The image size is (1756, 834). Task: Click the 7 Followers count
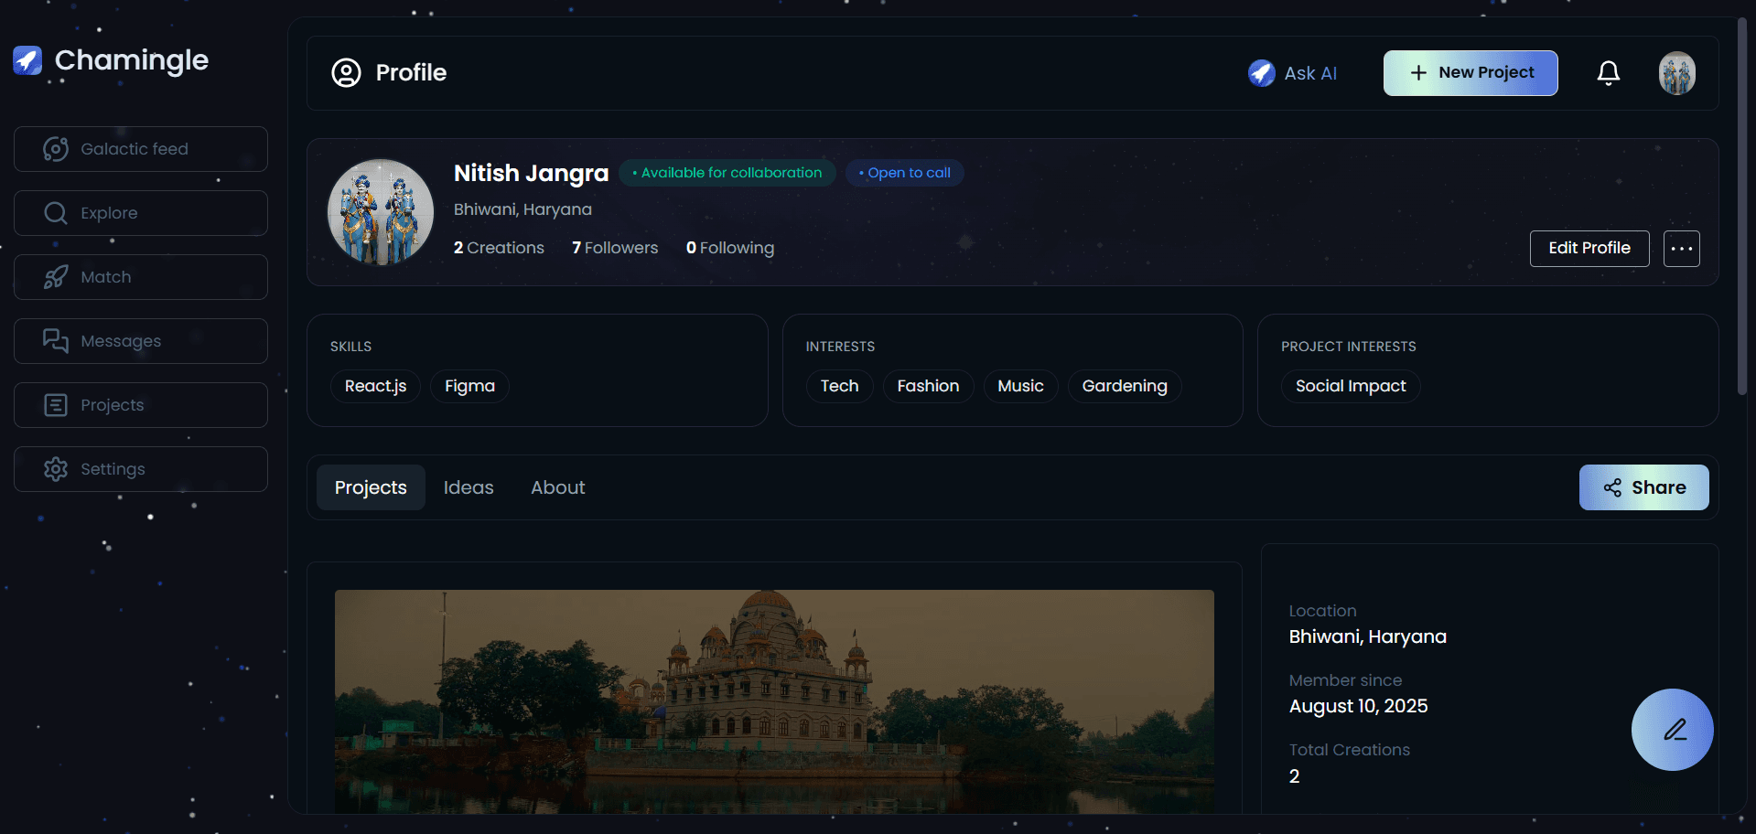(614, 247)
